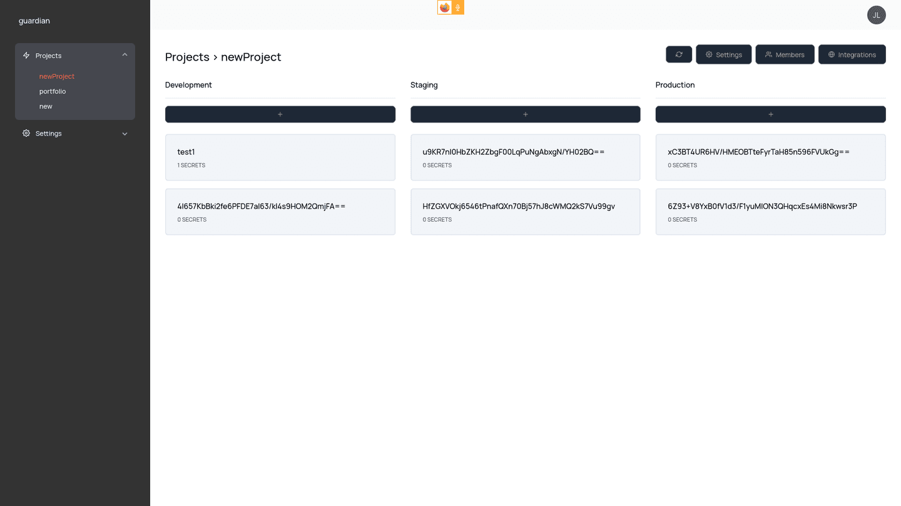Click the '1 SECRETS' label on test1
Image resolution: width=901 pixels, height=506 pixels.
pyautogui.click(x=191, y=166)
